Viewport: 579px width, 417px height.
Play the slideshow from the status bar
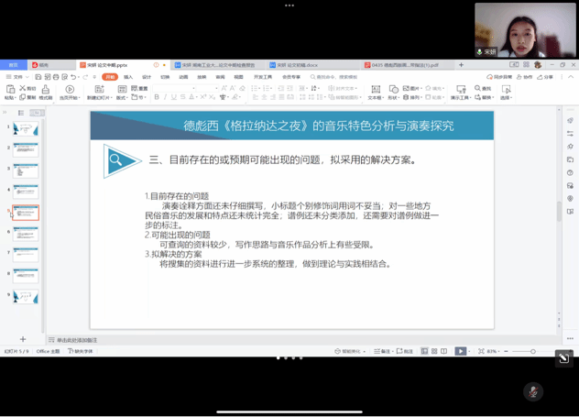coord(461,351)
